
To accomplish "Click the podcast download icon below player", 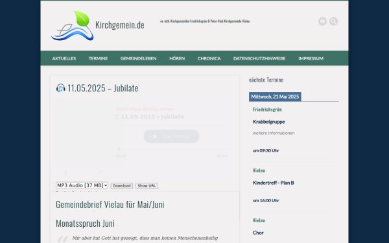I will 65,172.
